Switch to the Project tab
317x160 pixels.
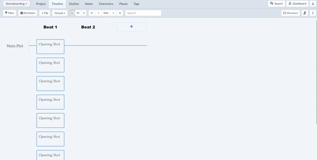[x=41, y=4]
